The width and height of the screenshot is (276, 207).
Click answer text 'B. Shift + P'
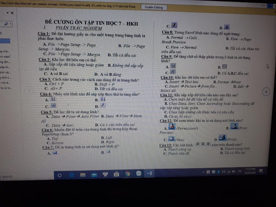click(105, 84)
